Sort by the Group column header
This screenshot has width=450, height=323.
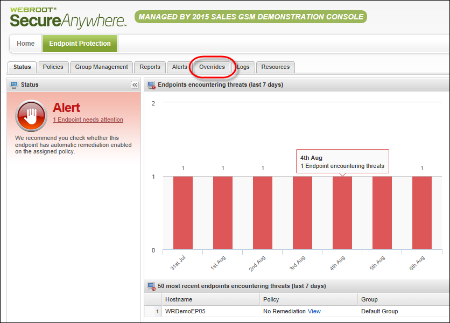coord(404,299)
